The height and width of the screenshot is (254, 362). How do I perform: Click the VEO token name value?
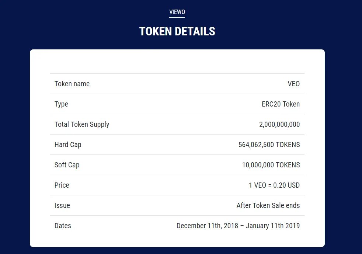294,84
